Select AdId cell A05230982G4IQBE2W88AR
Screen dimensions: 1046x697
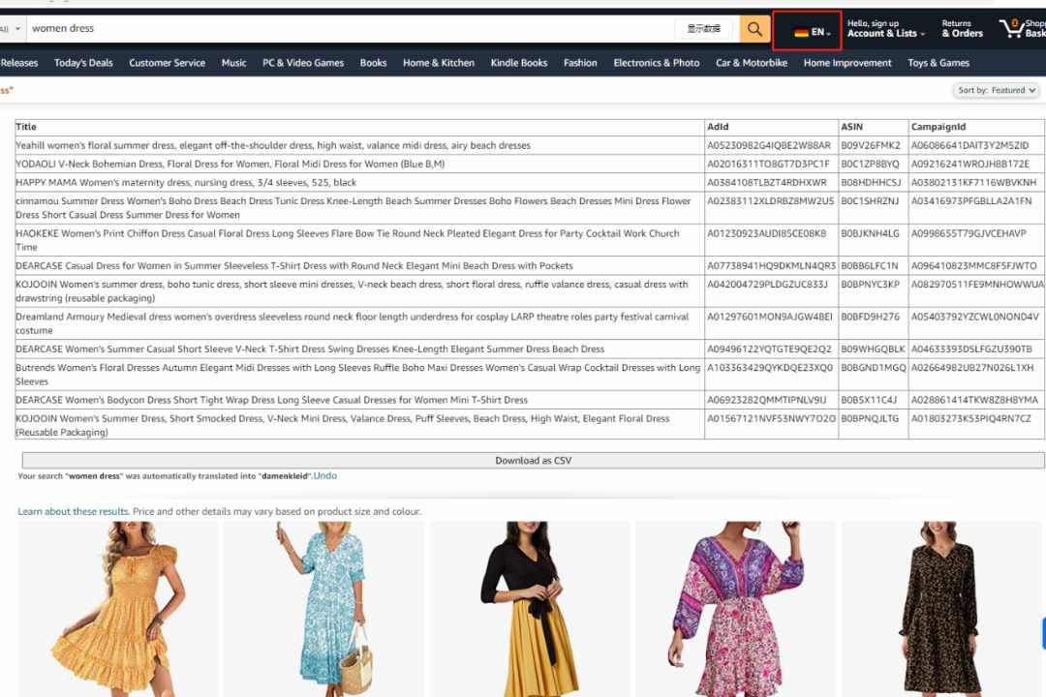tap(769, 145)
